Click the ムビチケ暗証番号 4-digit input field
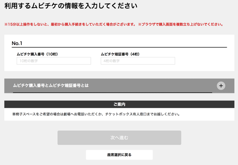The width and height of the screenshot is (238, 165). click(138, 61)
